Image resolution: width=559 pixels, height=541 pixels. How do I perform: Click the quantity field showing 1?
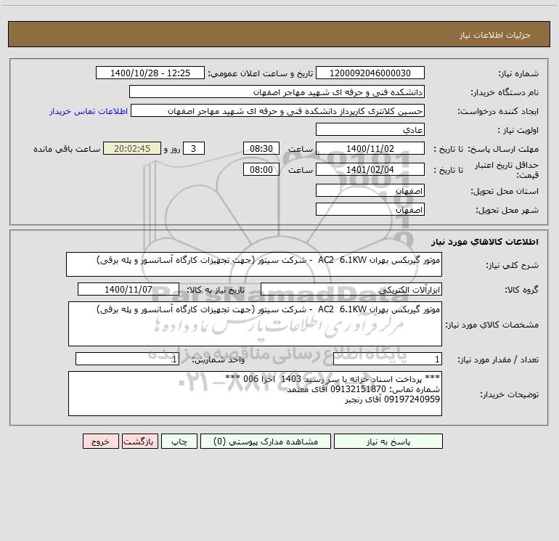pyautogui.click(x=388, y=359)
